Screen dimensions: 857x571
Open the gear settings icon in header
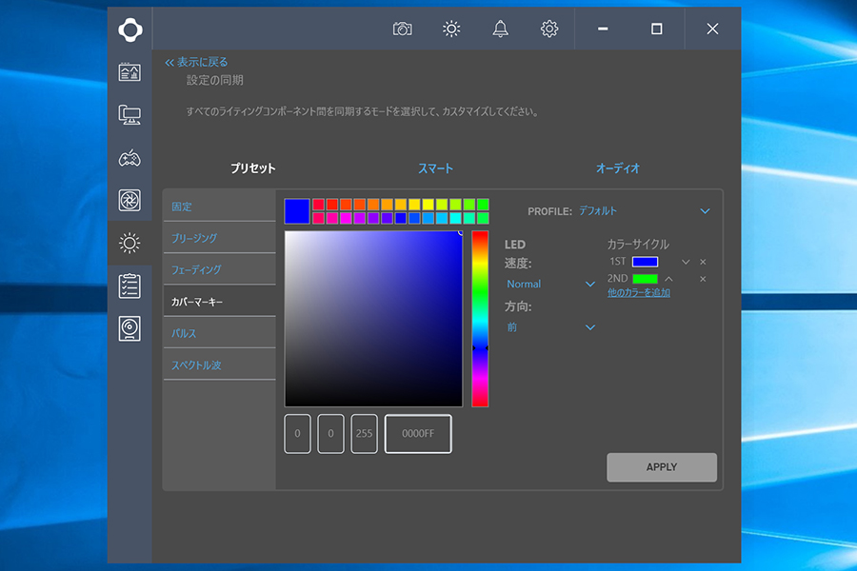click(549, 29)
